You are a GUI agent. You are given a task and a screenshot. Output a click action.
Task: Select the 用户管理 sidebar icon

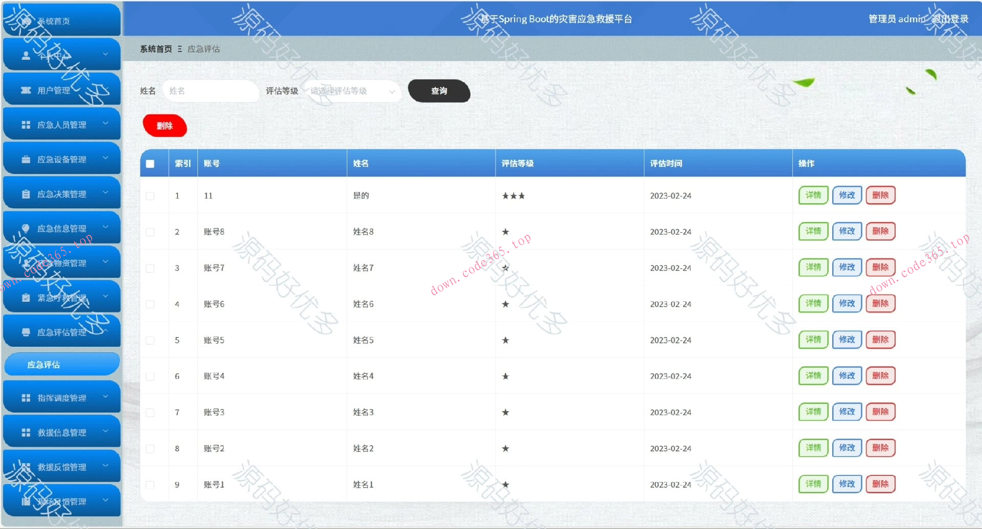coord(26,89)
